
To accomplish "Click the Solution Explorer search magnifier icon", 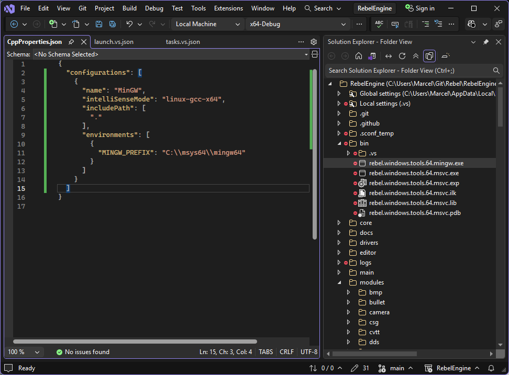I will pos(496,70).
